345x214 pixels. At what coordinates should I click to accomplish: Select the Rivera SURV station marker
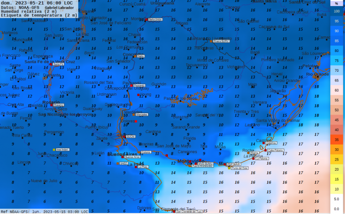tap(211, 41)
